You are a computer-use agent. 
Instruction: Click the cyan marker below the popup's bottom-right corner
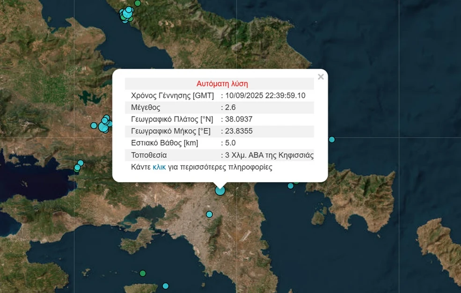pos(291,186)
